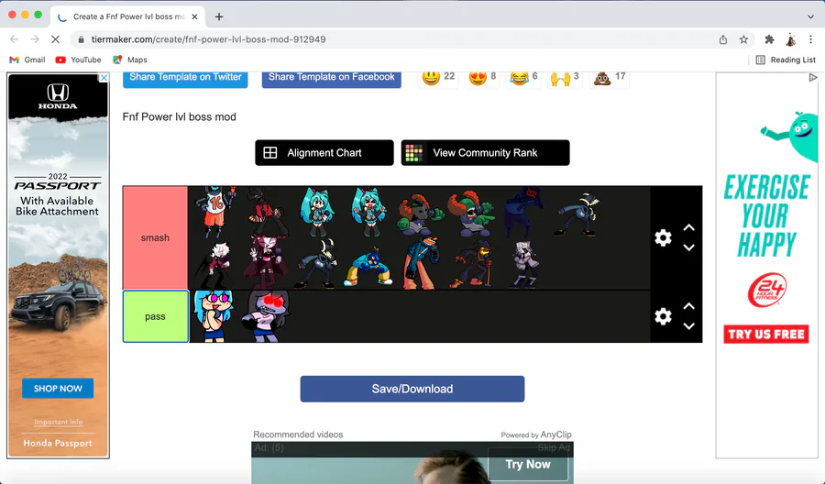Open settings gear for pass tier
825x484 pixels.
663,316
